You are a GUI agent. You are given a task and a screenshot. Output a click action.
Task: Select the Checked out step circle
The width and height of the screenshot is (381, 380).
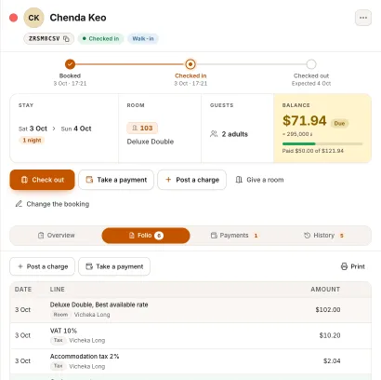point(311,64)
